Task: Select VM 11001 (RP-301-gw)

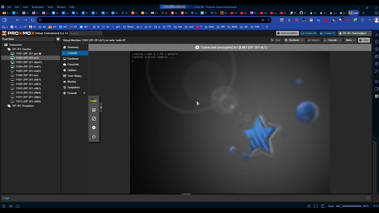Action: coord(27,54)
